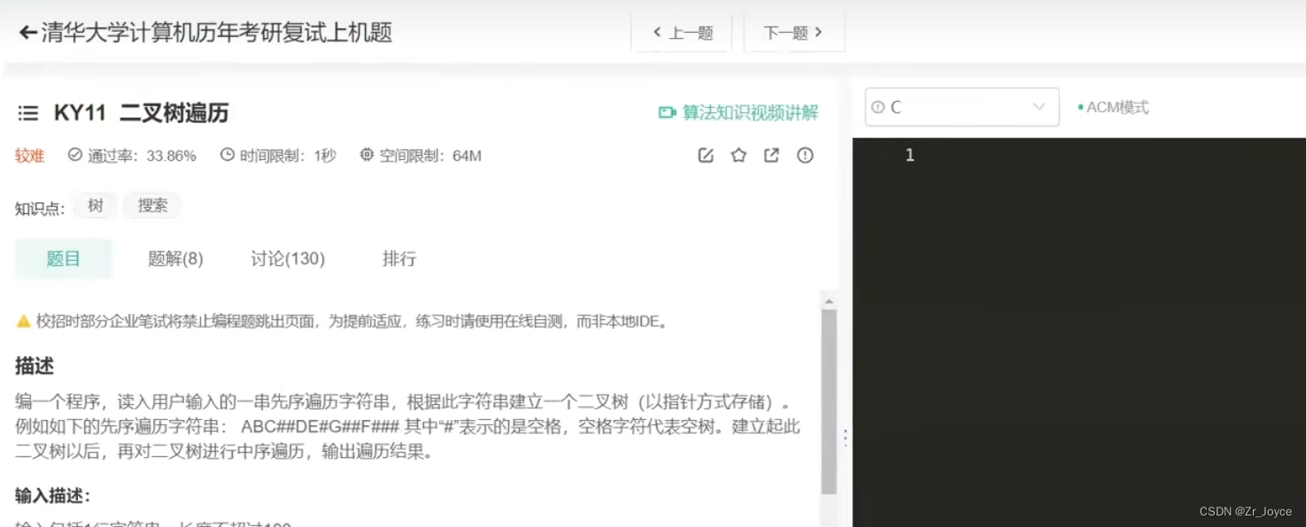1306x527 pixels.
Task: Select the 搜索 knowledge tag
Action: [x=152, y=206]
